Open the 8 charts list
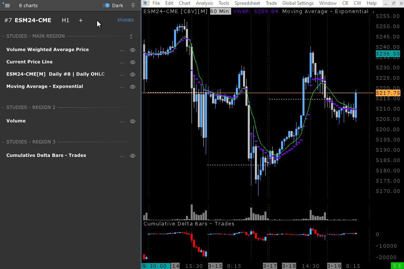The image size is (404, 269). tap(28, 6)
